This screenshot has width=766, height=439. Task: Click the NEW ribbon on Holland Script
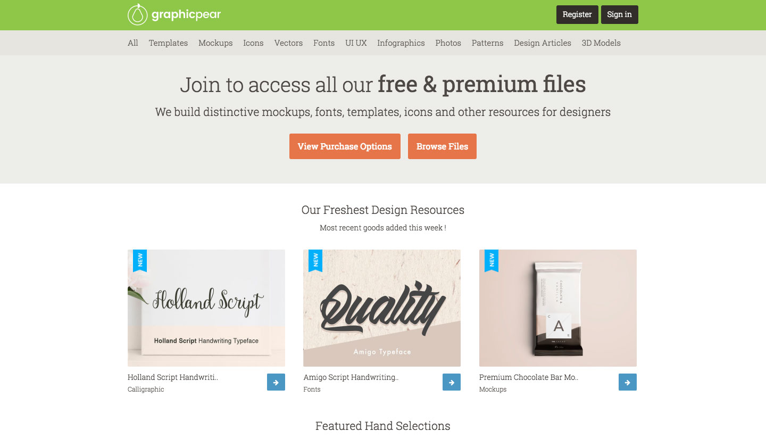coord(140,261)
